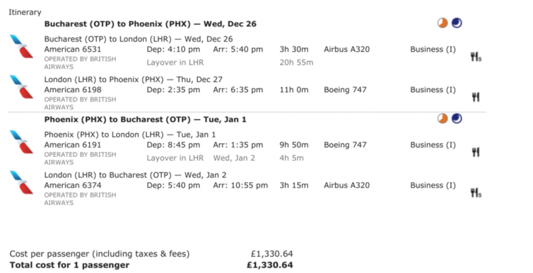Click the American 6374 flight number
533x273 pixels.
click(x=72, y=186)
